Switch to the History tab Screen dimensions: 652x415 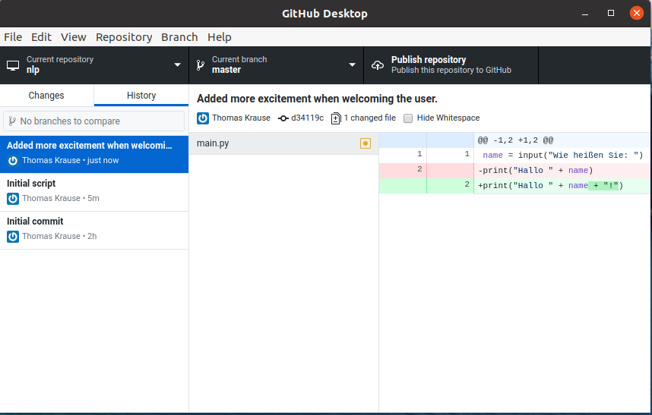tap(141, 96)
